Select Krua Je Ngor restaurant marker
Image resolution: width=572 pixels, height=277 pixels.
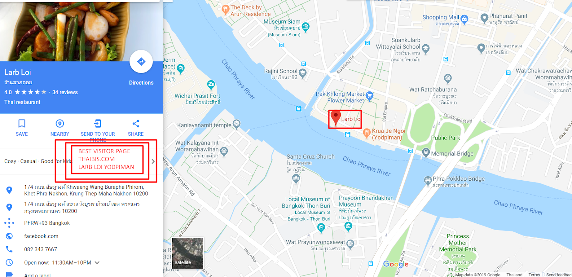tap(366, 133)
